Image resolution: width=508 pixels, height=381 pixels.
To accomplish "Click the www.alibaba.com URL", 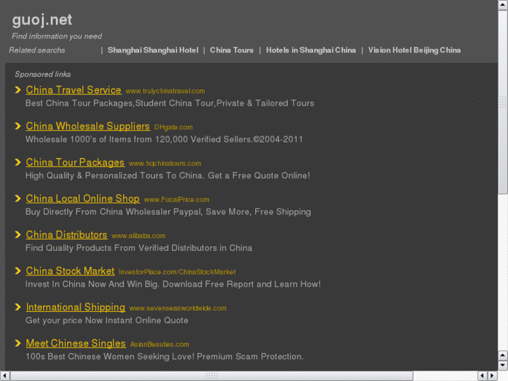I will (x=138, y=236).
